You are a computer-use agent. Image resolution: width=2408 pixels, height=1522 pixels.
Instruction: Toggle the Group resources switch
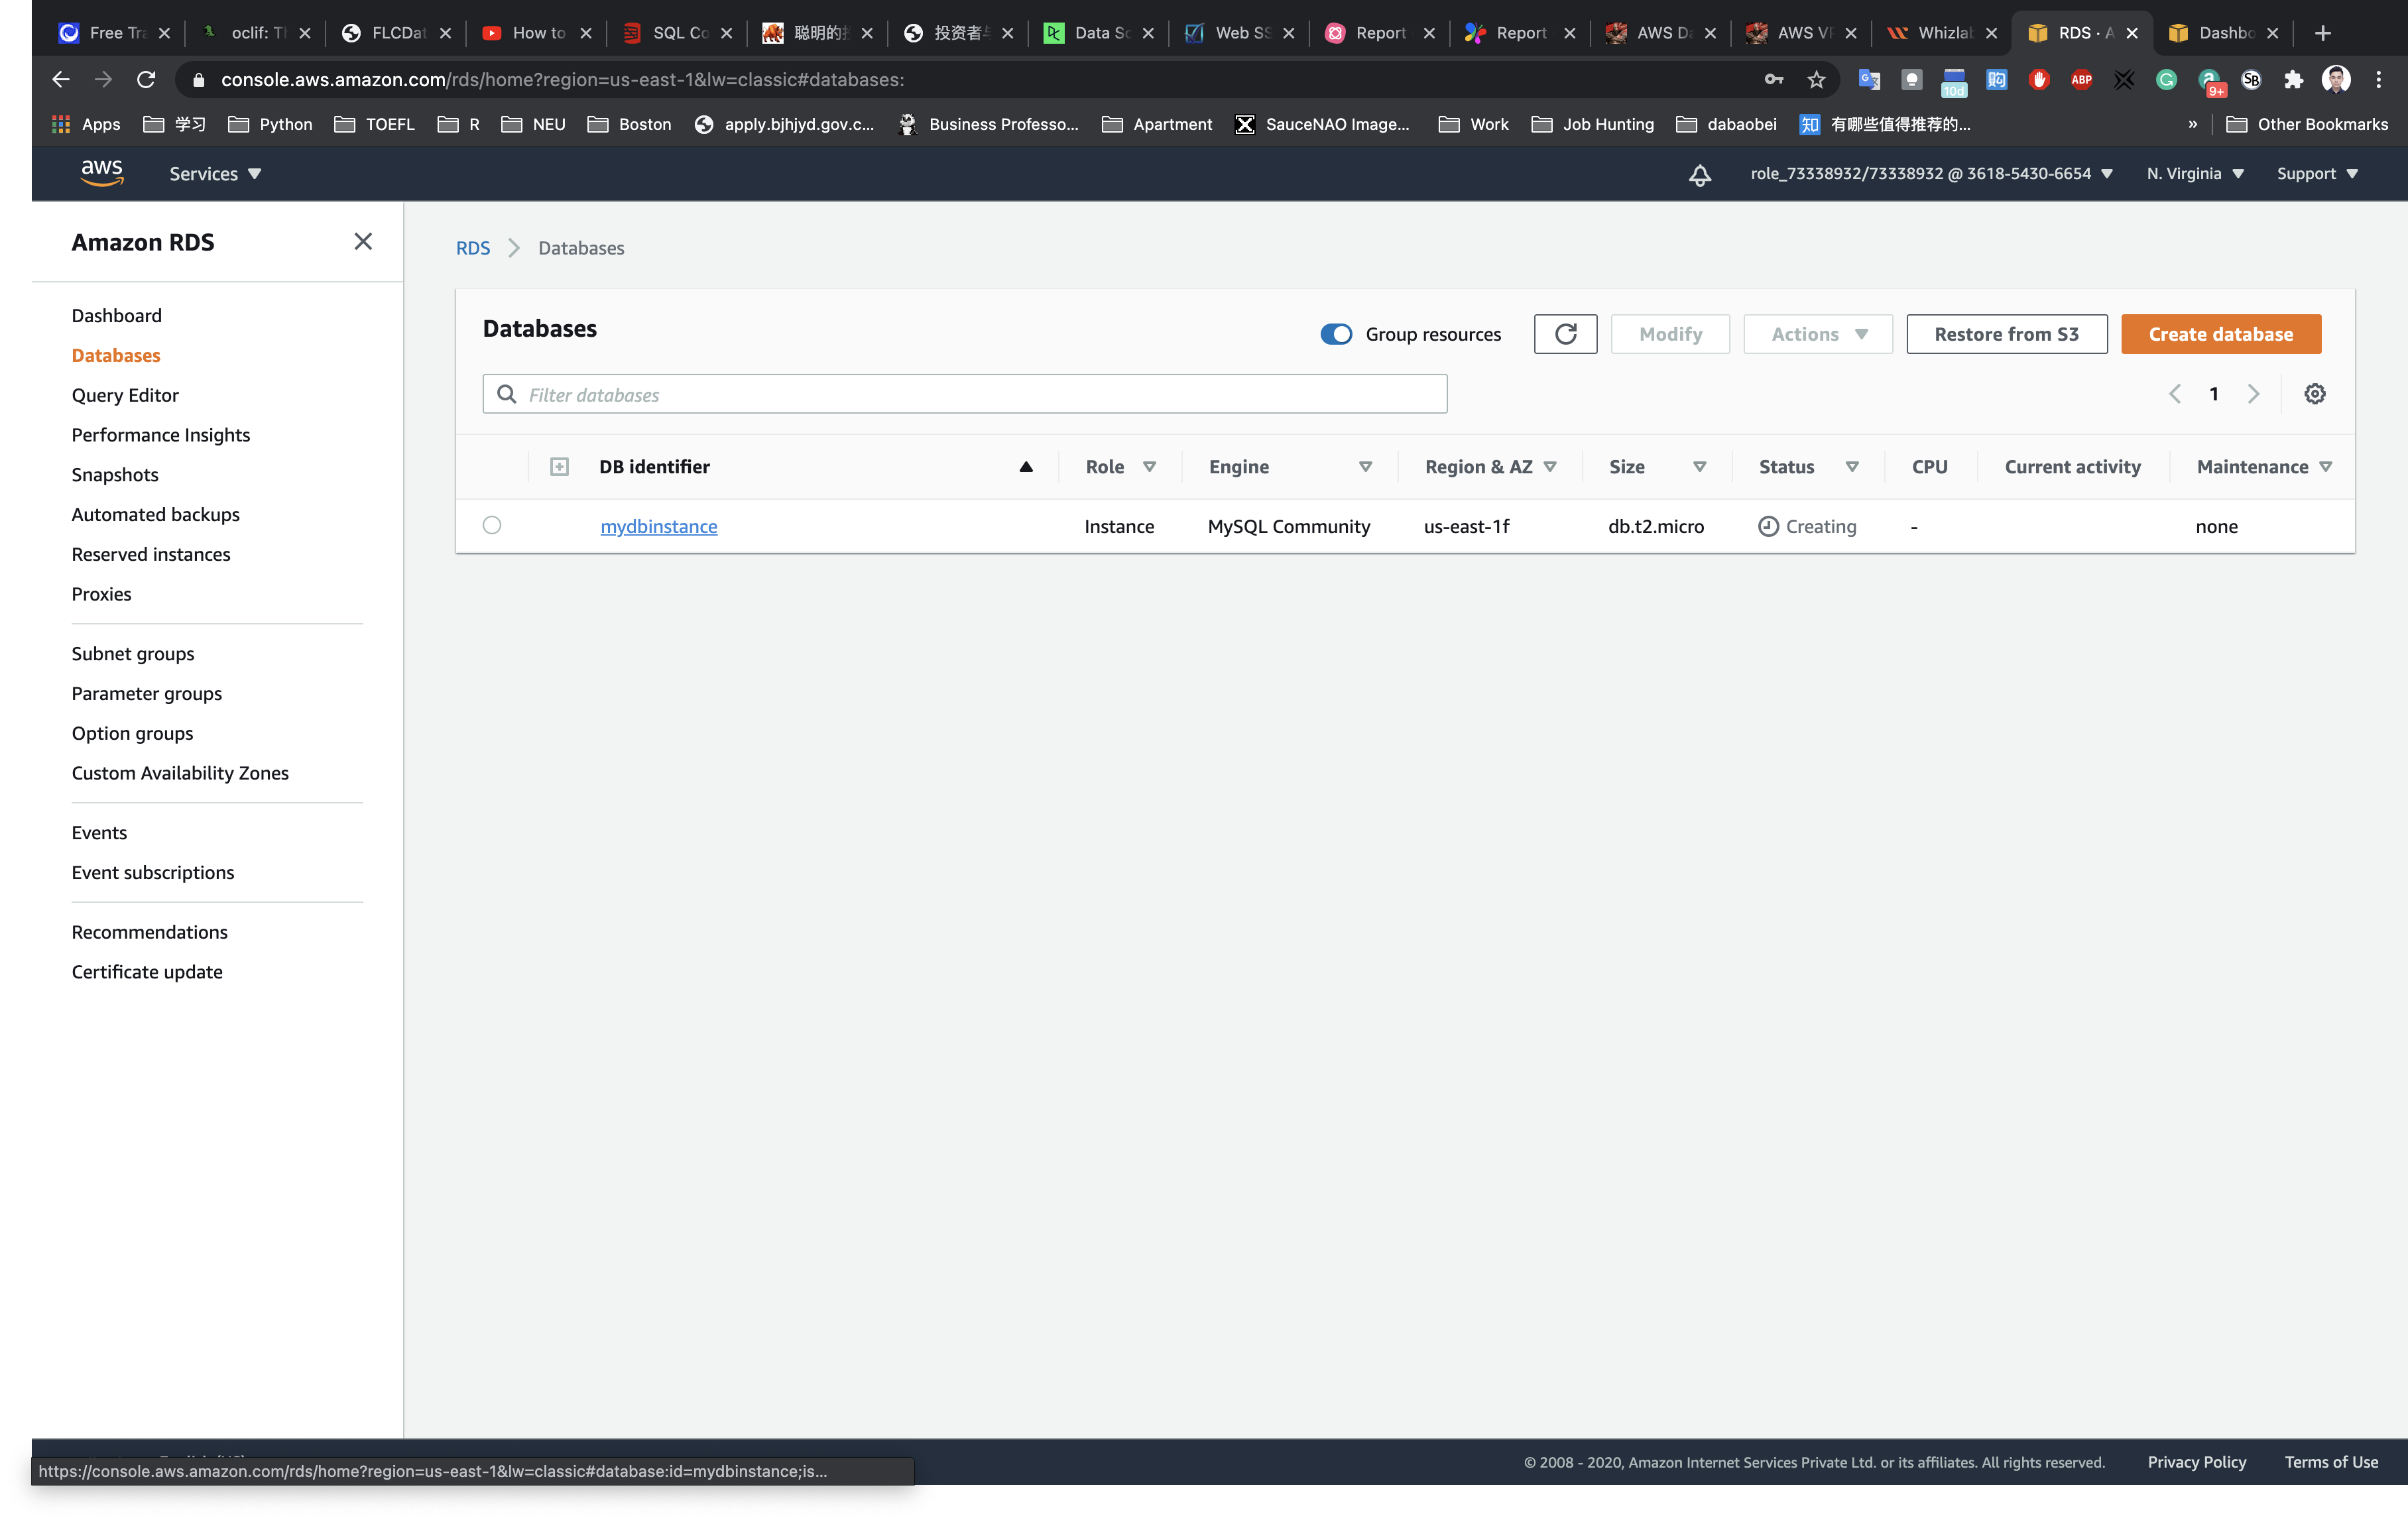(1336, 334)
